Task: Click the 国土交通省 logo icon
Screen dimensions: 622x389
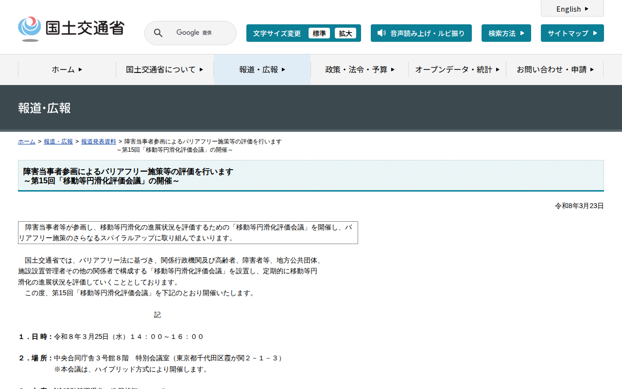Action: coord(30,29)
